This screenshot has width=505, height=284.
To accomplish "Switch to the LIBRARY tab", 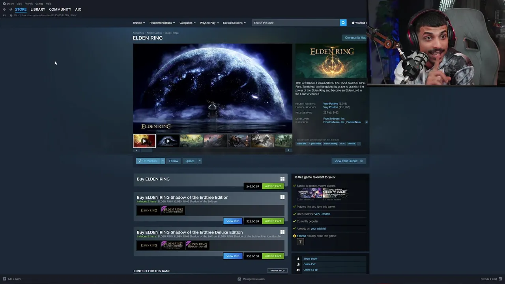I will click(x=38, y=9).
